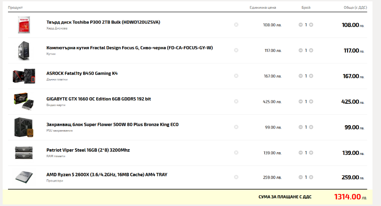Remove the Toshiba P300 2TB hard disk from cart
Viewport: 381px width, 206px height.
pos(236,25)
